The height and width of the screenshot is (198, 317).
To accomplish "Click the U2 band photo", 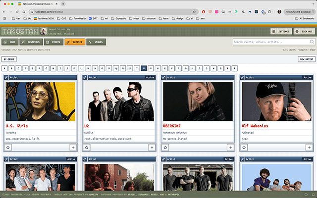I will click(x=119, y=101).
